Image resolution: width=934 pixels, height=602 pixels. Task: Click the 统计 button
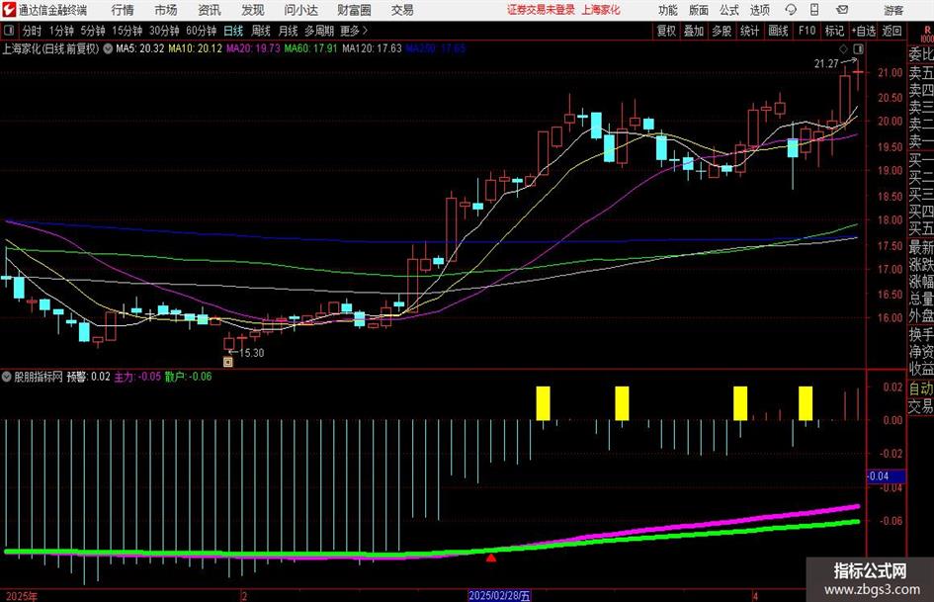pos(749,31)
